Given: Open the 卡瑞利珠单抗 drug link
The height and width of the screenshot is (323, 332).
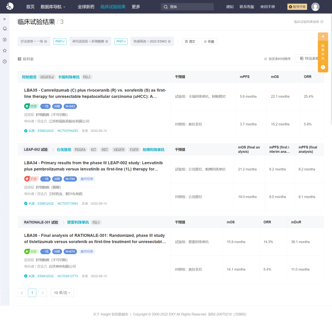Looking at the screenshot, I should (69, 77).
